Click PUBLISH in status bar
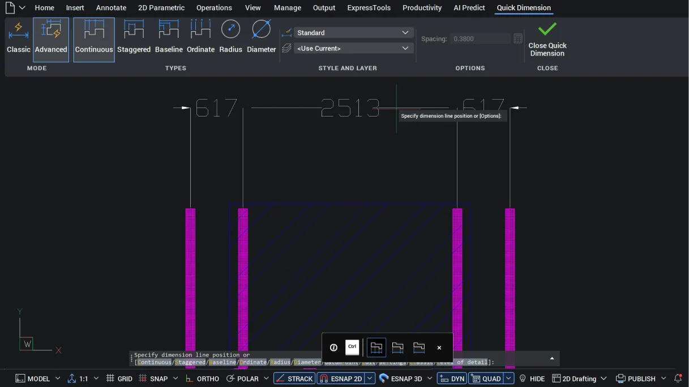 [636, 379]
